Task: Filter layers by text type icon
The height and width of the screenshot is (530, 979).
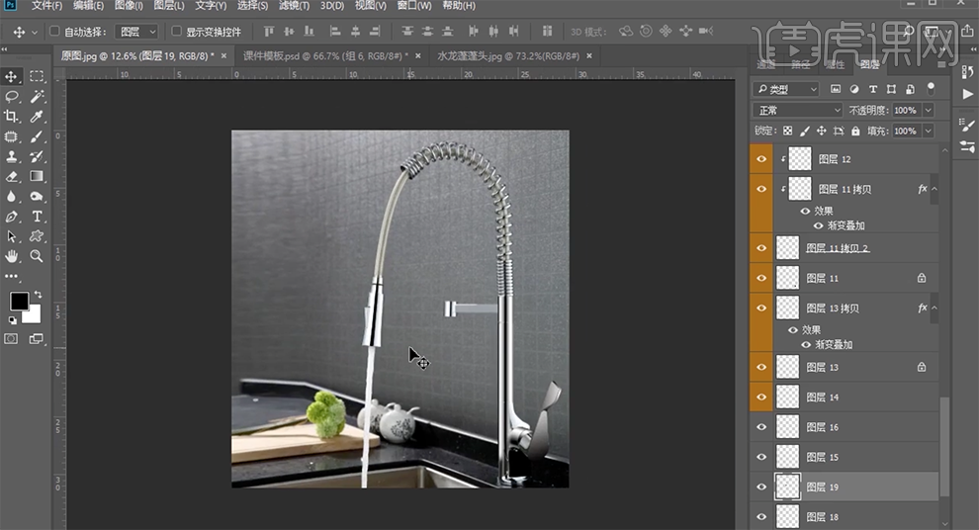Action: tap(872, 89)
